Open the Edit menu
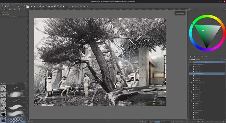 click(5, 4)
